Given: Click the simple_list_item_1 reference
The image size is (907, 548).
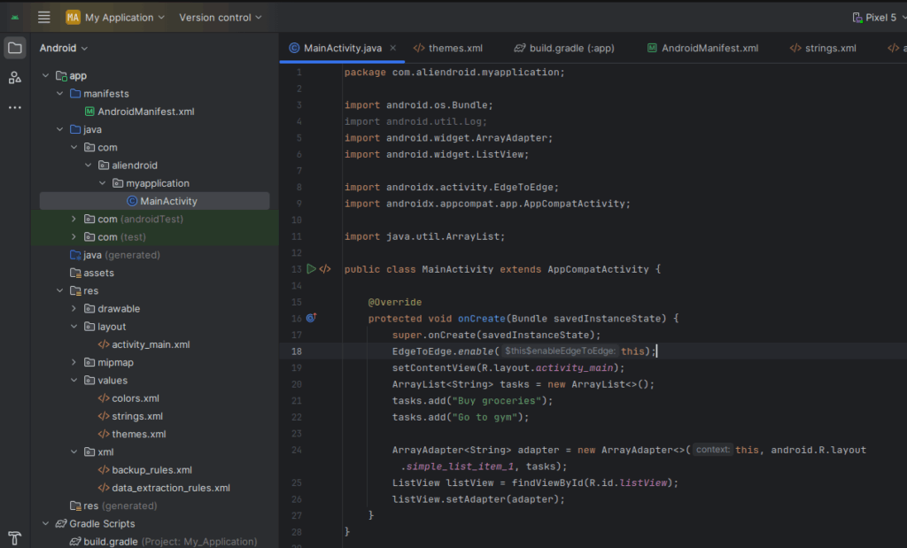Looking at the screenshot, I should (x=460, y=466).
